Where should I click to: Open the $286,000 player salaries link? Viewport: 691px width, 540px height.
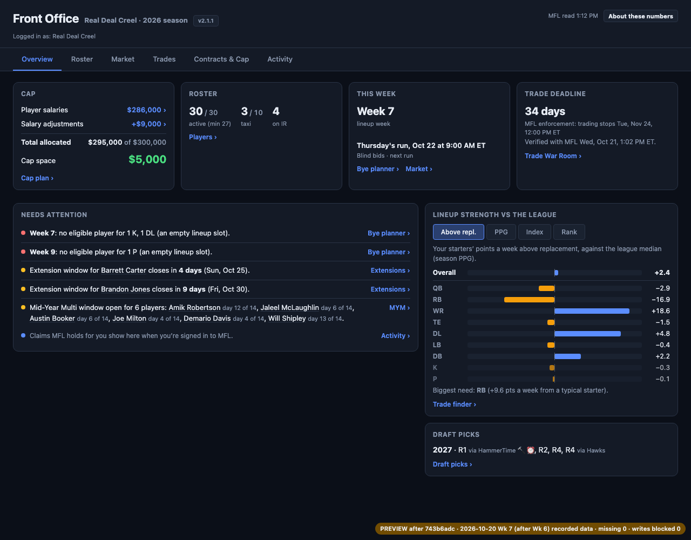point(146,110)
